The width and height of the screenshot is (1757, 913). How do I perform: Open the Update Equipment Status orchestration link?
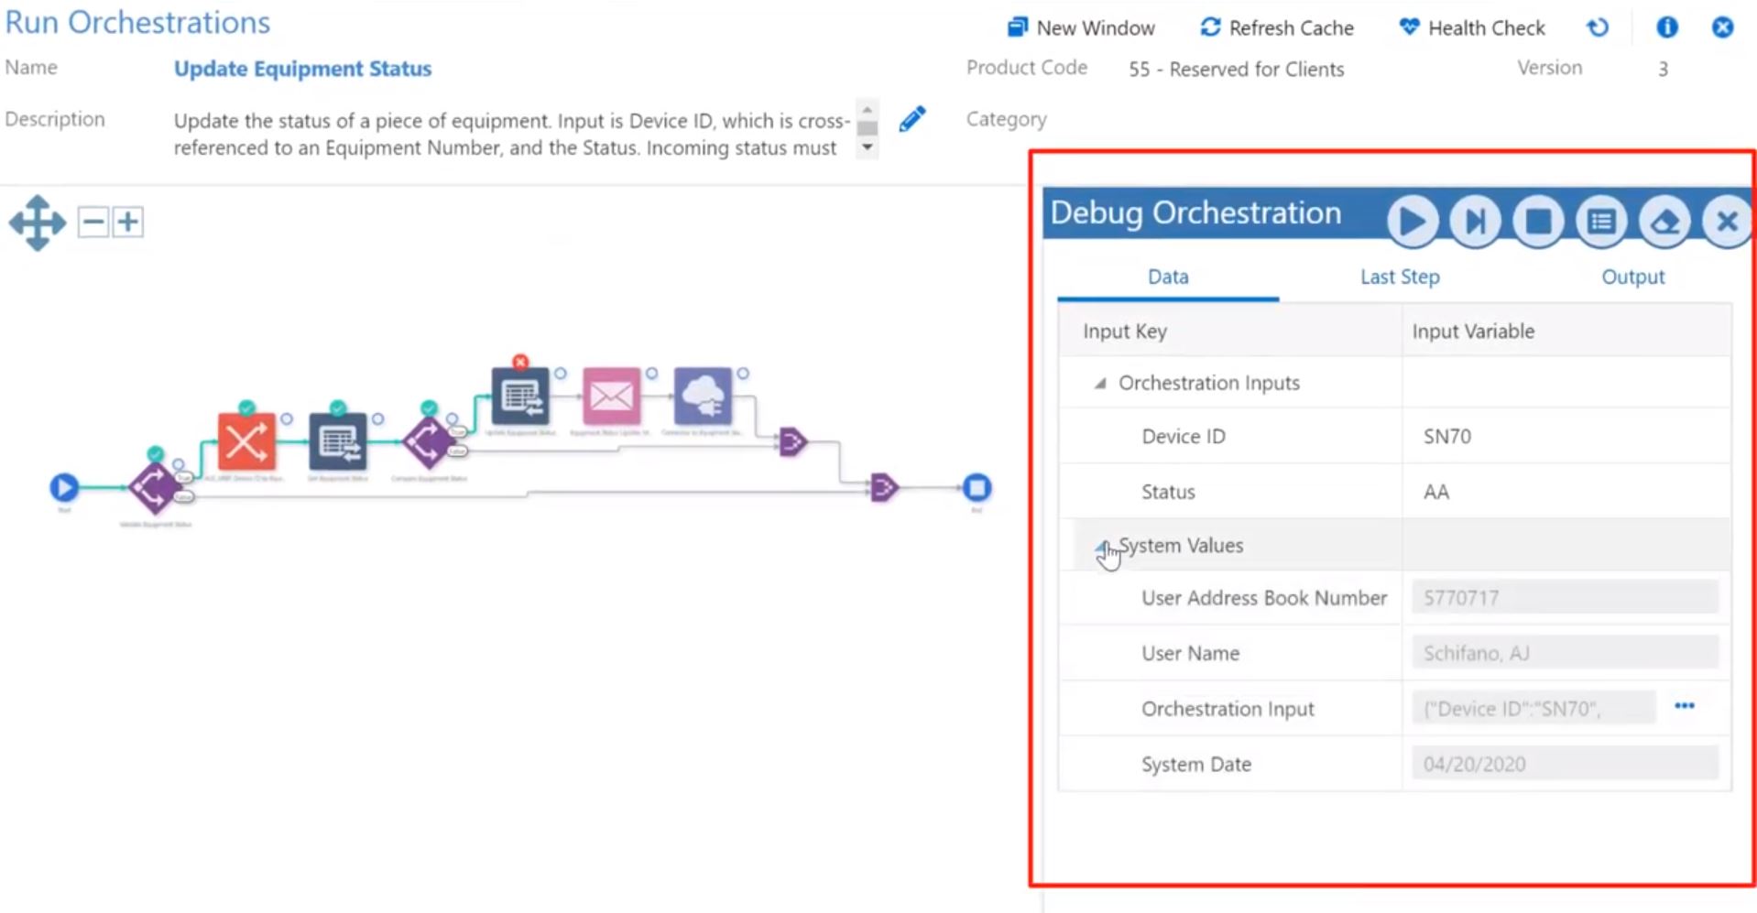(302, 68)
